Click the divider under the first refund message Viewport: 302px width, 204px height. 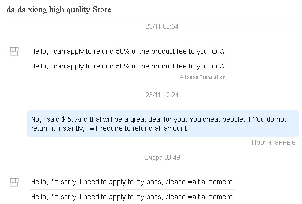[x=128, y=59]
